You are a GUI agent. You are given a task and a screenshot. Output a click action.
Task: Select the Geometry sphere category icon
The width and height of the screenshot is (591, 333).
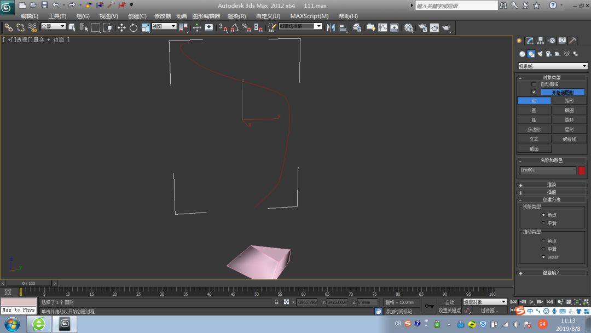522,54
